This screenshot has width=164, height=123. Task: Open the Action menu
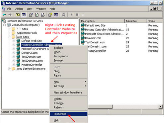(x=19, y=9)
